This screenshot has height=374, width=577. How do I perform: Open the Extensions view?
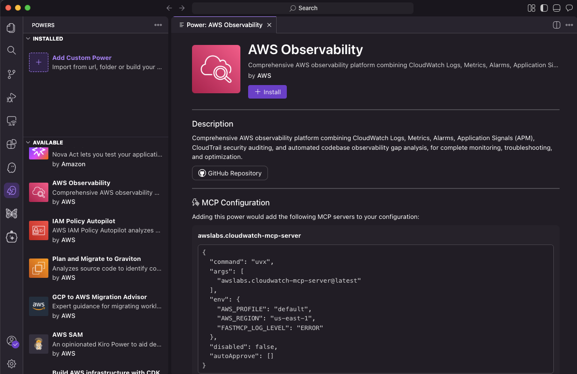point(12,144)
